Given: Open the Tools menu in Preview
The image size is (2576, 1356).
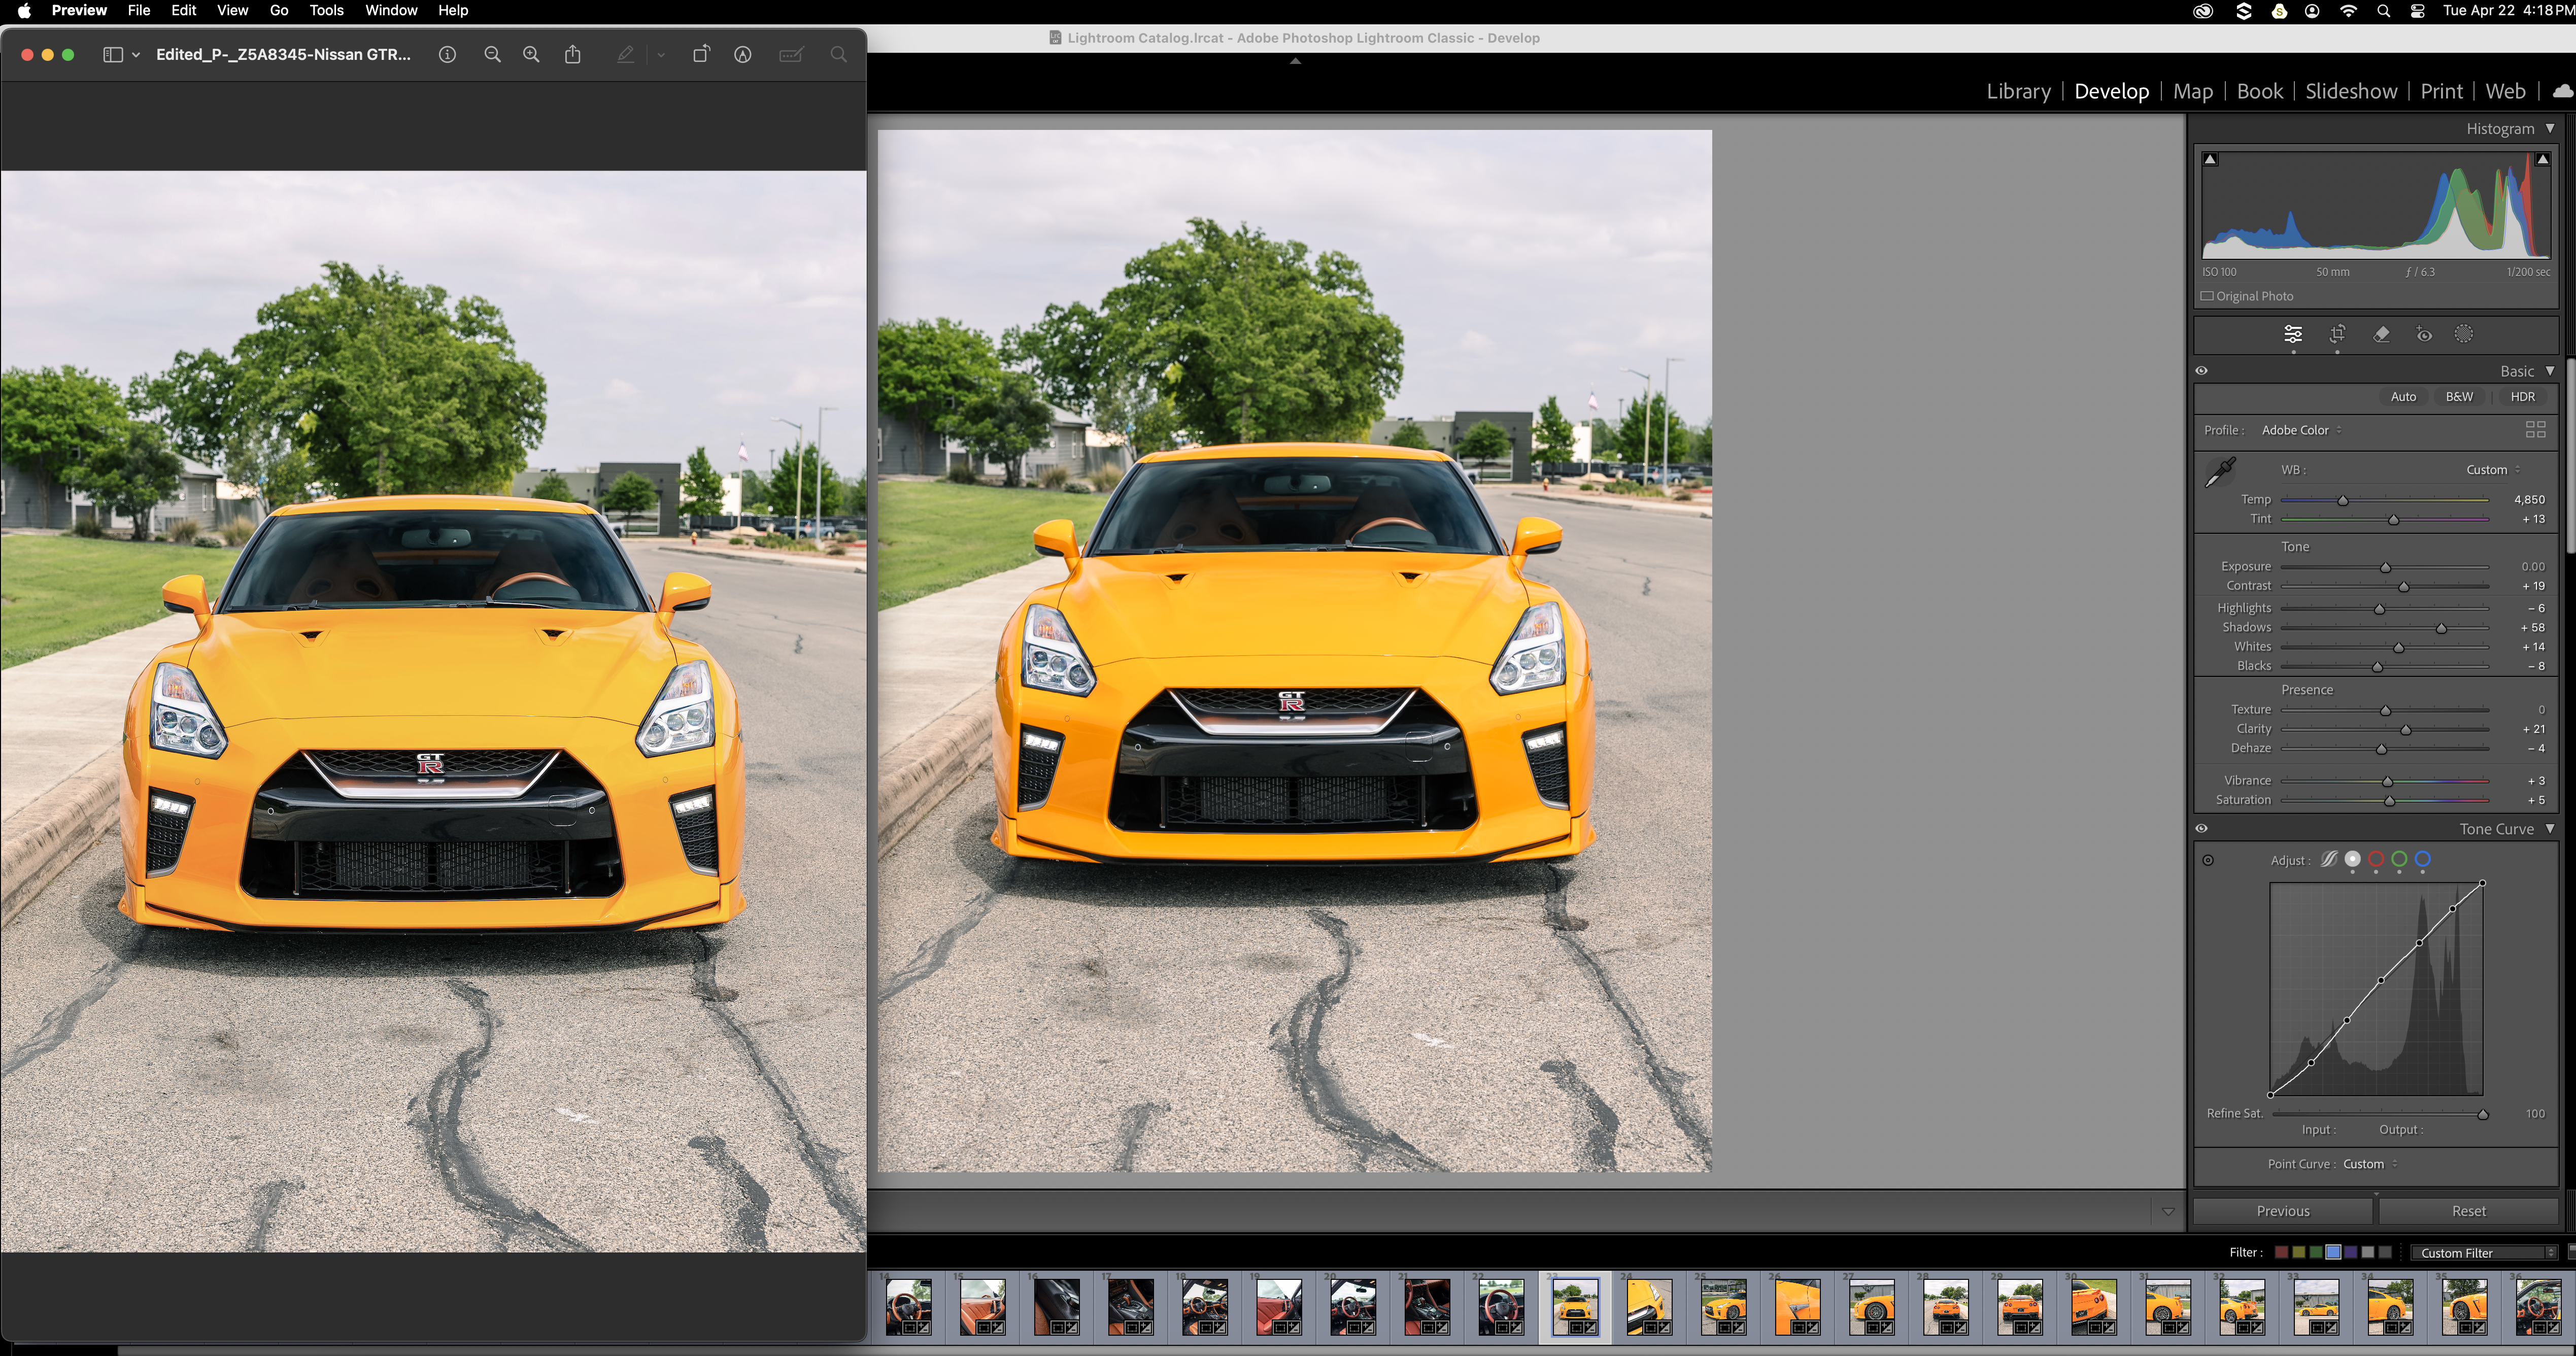Looking at the screenshot, I should point(326,10).
